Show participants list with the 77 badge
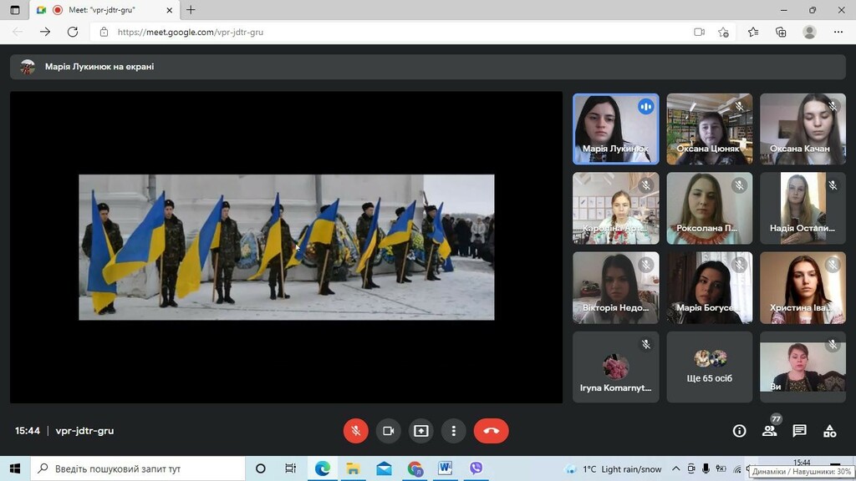Viewport: 856px width, 481px height. (x=770, y=431)
